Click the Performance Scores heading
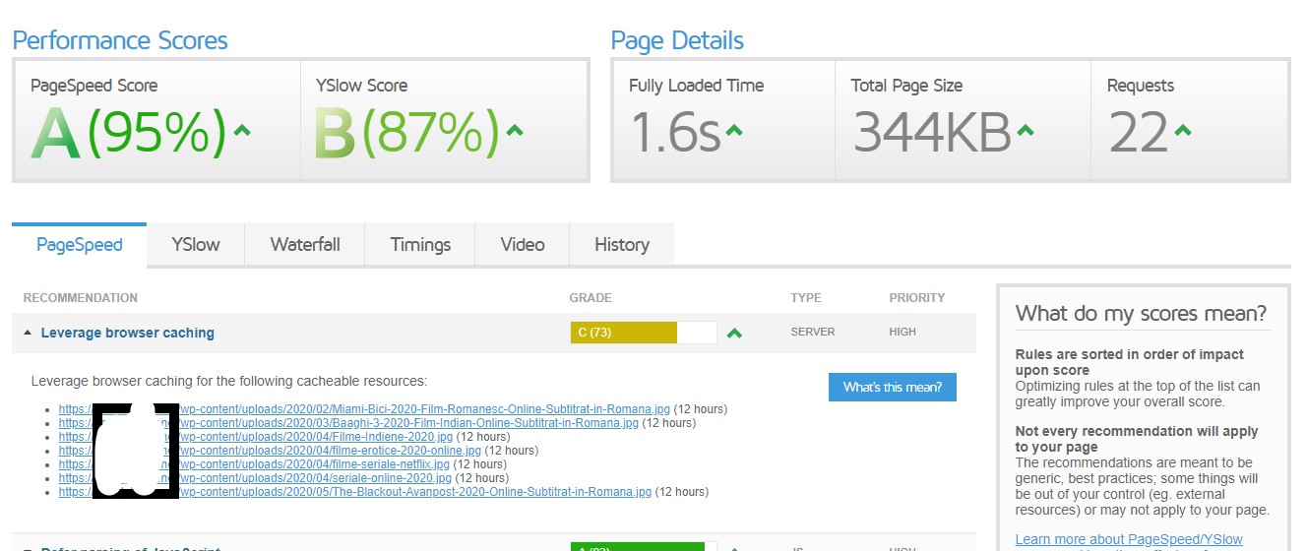The width and height of the screenshot is (1307, 551). pyautogui.click(x=120, y=40)
